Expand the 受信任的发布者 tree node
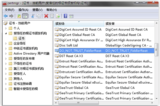 [x=6, y=59]
